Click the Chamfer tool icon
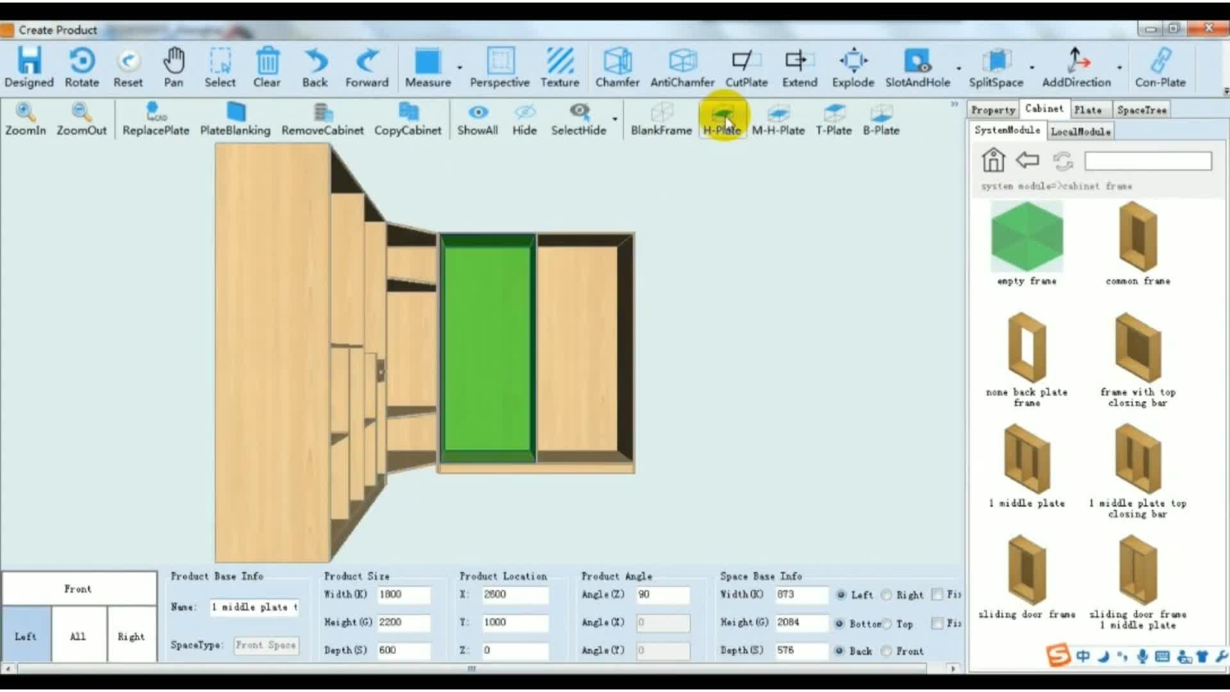The width and height of the screenshot is (1230, 692). (x=617, y=62)
